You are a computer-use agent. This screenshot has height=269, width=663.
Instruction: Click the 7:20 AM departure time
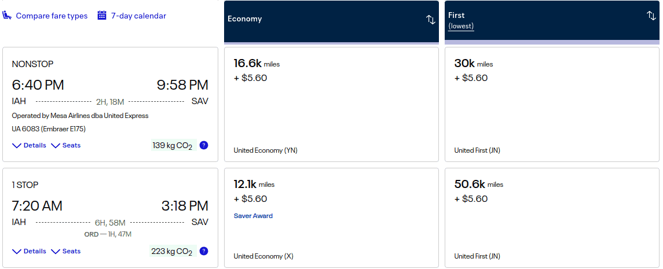pyautogui.click(x=37, y=206)
